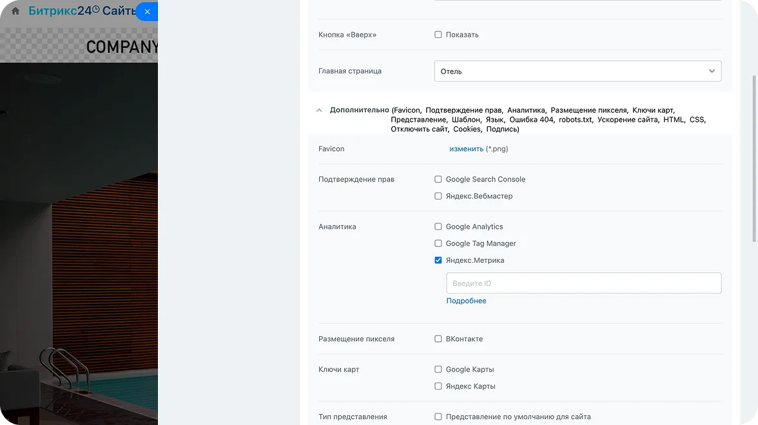Enable Google Search Console checkbox
758x425 pixels.
click(438, 179)
